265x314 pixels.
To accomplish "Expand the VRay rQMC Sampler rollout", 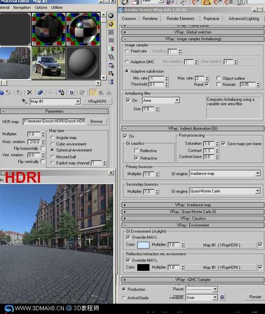I will (193, 280).
